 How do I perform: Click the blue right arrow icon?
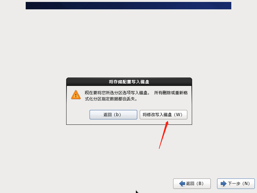(x=224, y=183)
